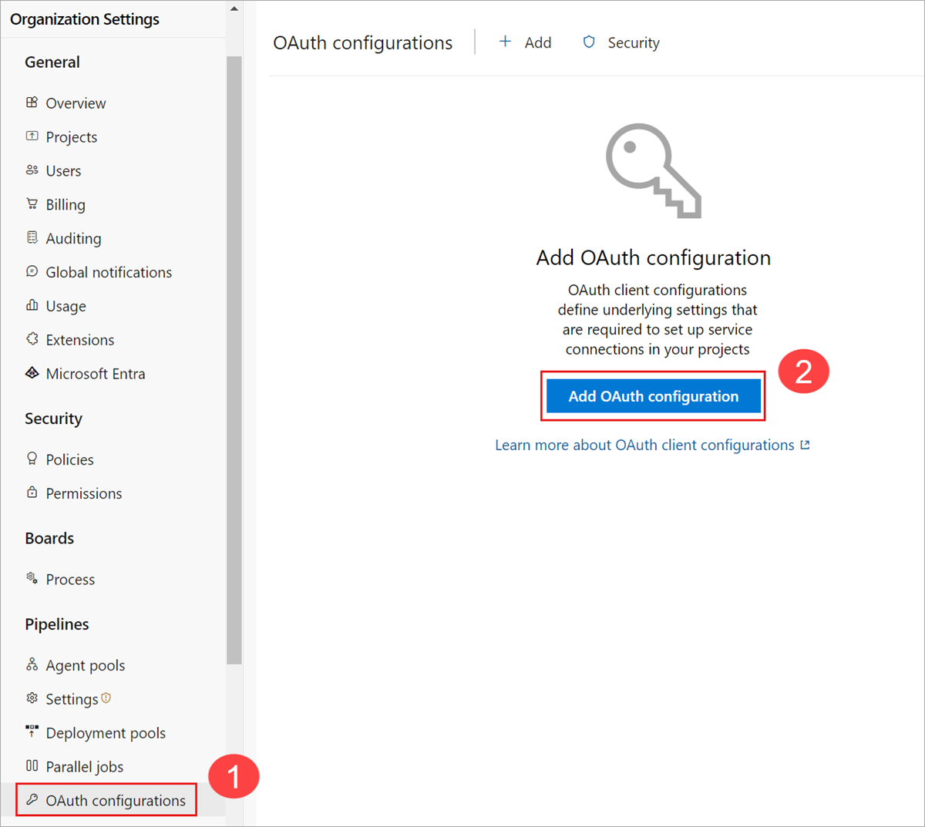Click the key icon next to OAuth configurations
925x827 pixels.
pos(32,800)
